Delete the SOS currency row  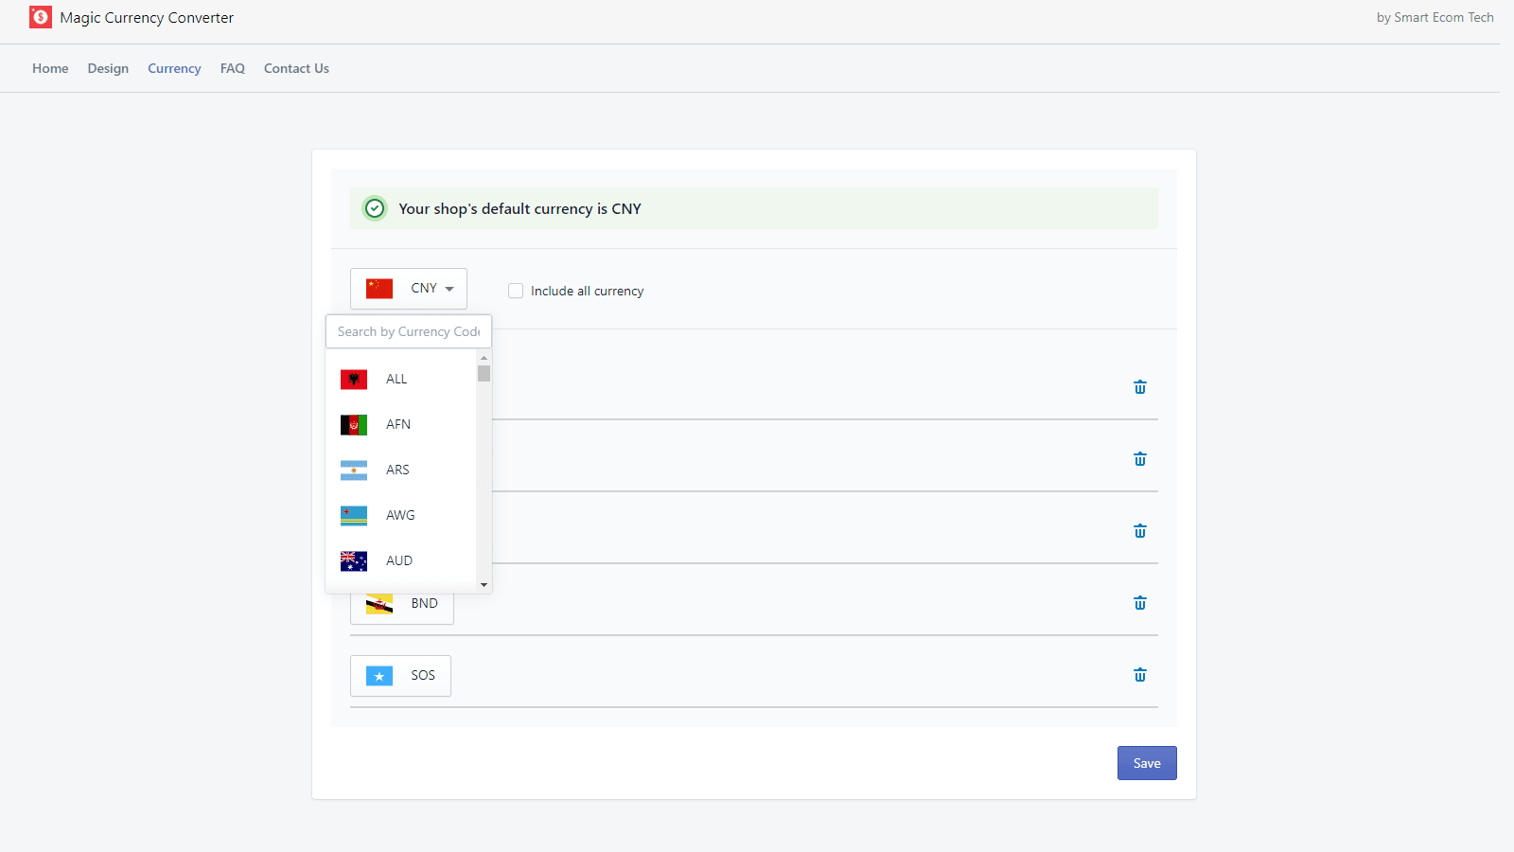click(1140, 675)
